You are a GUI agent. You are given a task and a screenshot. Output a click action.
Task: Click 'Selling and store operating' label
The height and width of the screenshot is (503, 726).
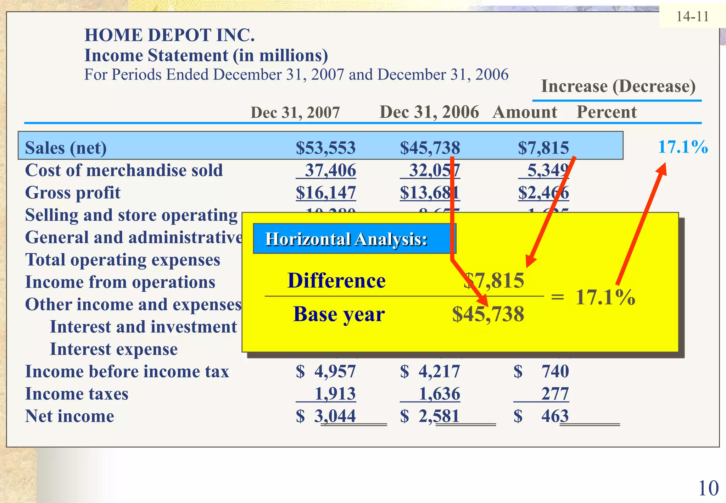(x=131, y=215)
